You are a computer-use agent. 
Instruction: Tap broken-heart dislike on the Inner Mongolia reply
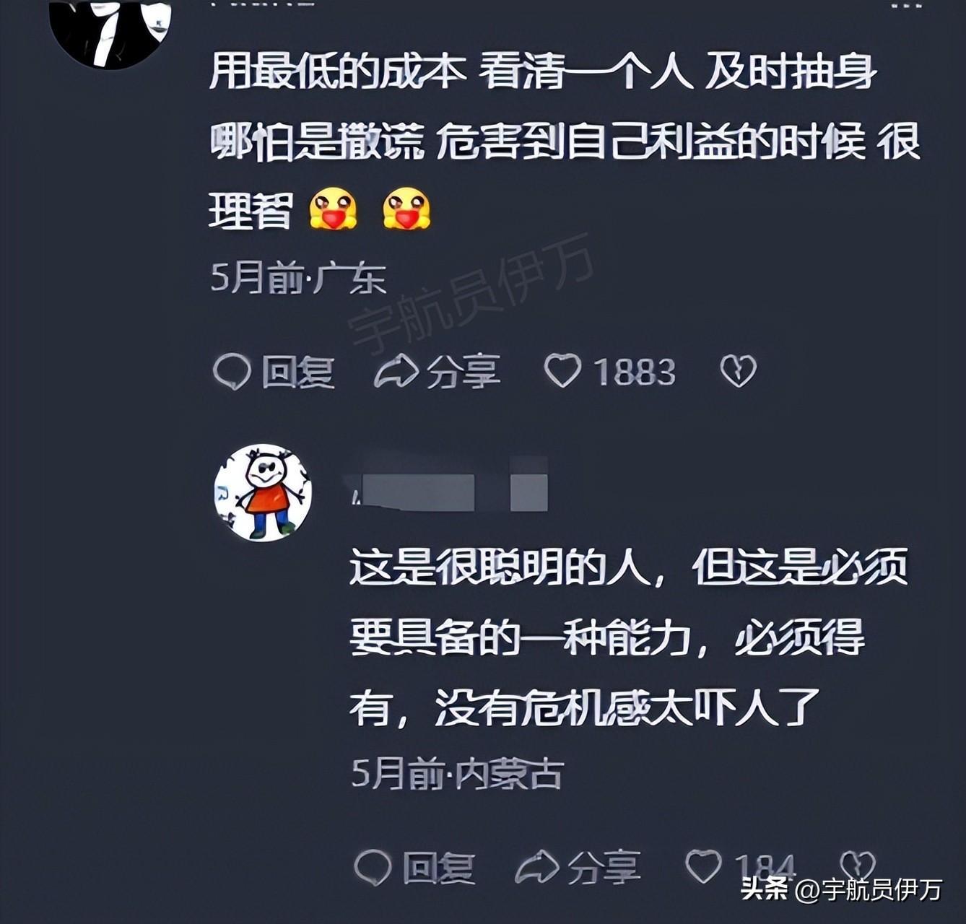(858, 866)
